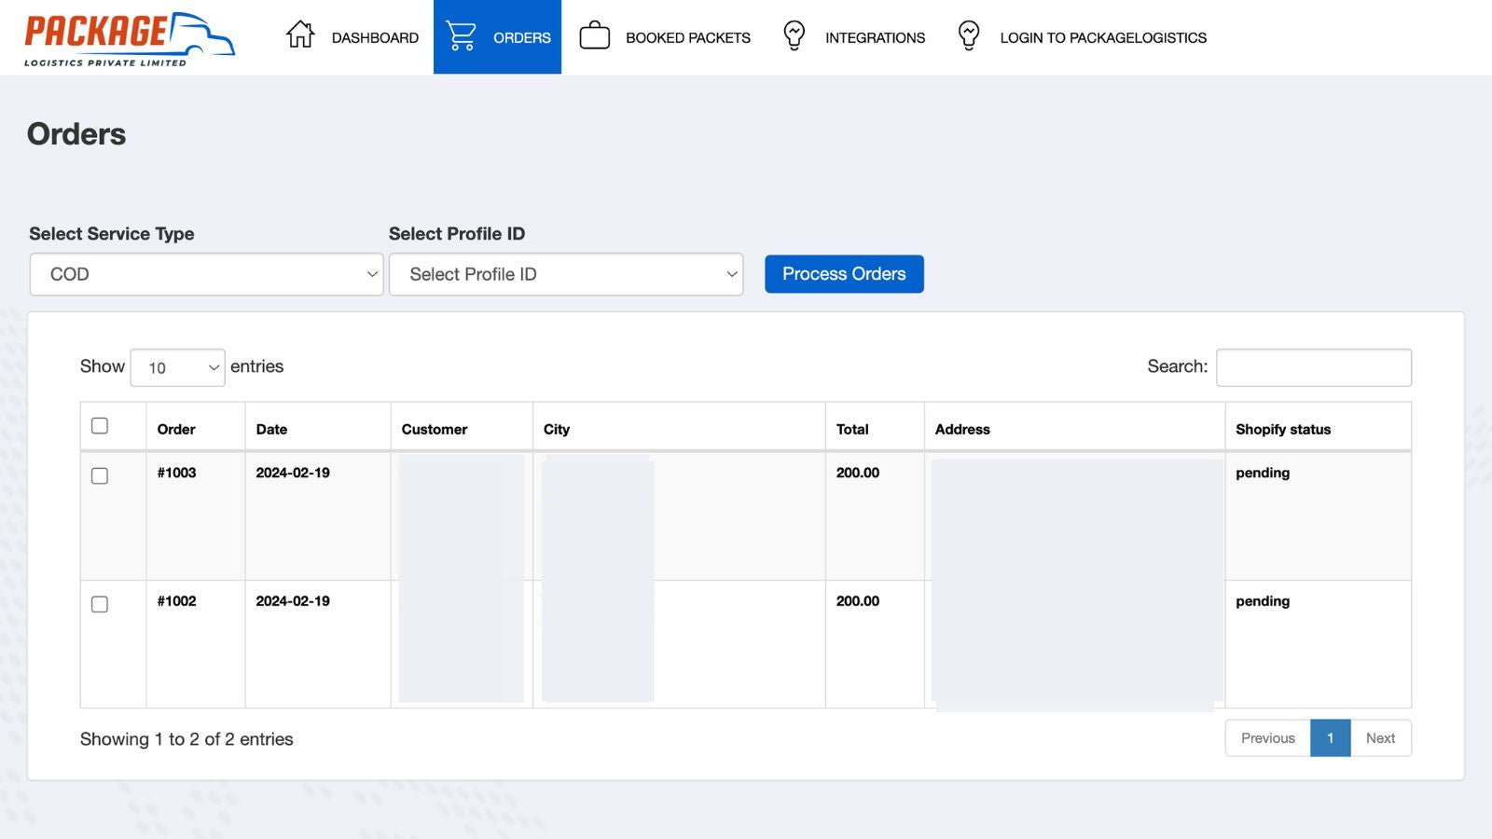
Task: Click the Next pagination button
Action: pyautogui.click(x=1379, y=738)
